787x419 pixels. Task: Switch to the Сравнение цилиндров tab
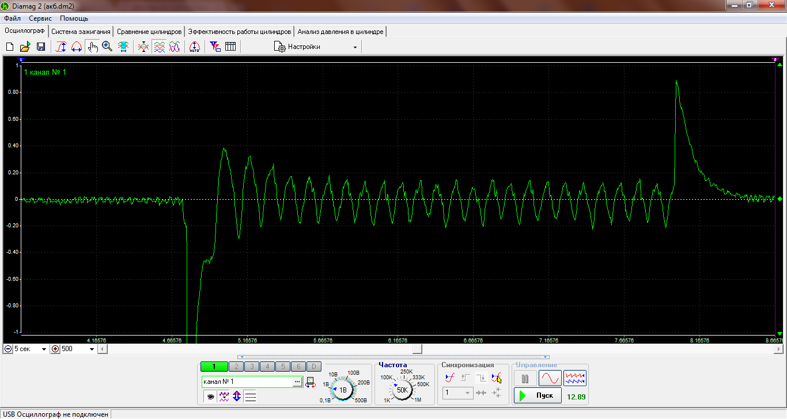pyautogui.click(x=149, y=32)
